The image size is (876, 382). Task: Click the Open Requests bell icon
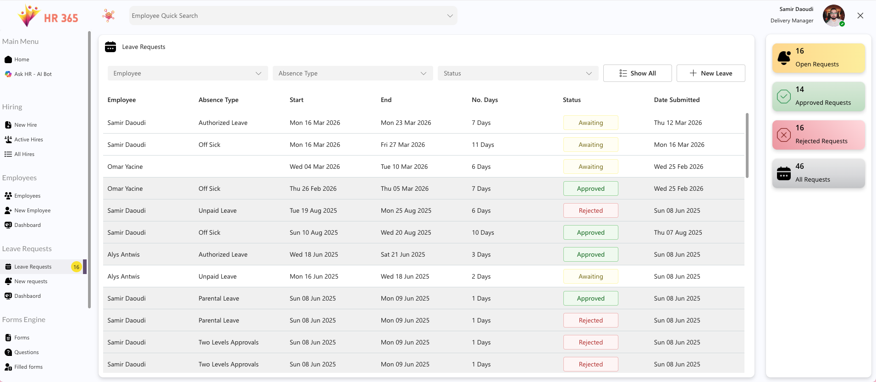tap(784, 58)
